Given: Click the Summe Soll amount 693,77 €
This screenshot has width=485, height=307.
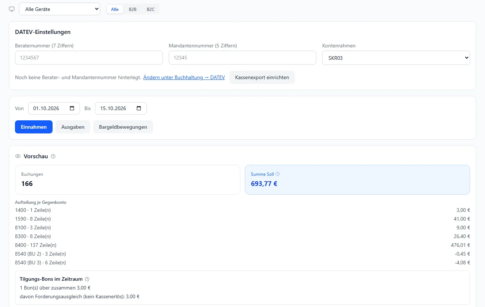Looking at the screenshot, I should (x=264, y=184).
